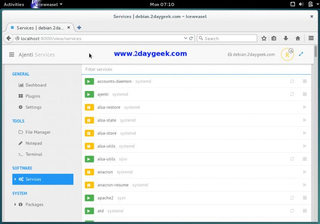Screen dimensions: 320x224
Task: Go to browser home page icon
Action: (x=297, y=38)
